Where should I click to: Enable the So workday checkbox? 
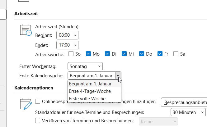[x=71, y=54]
